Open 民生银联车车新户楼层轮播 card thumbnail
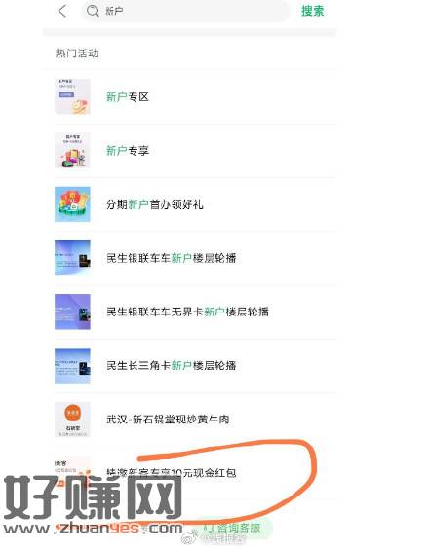This screenshot has height=551, width=429. pyautogui.click(x=72, y=258)
